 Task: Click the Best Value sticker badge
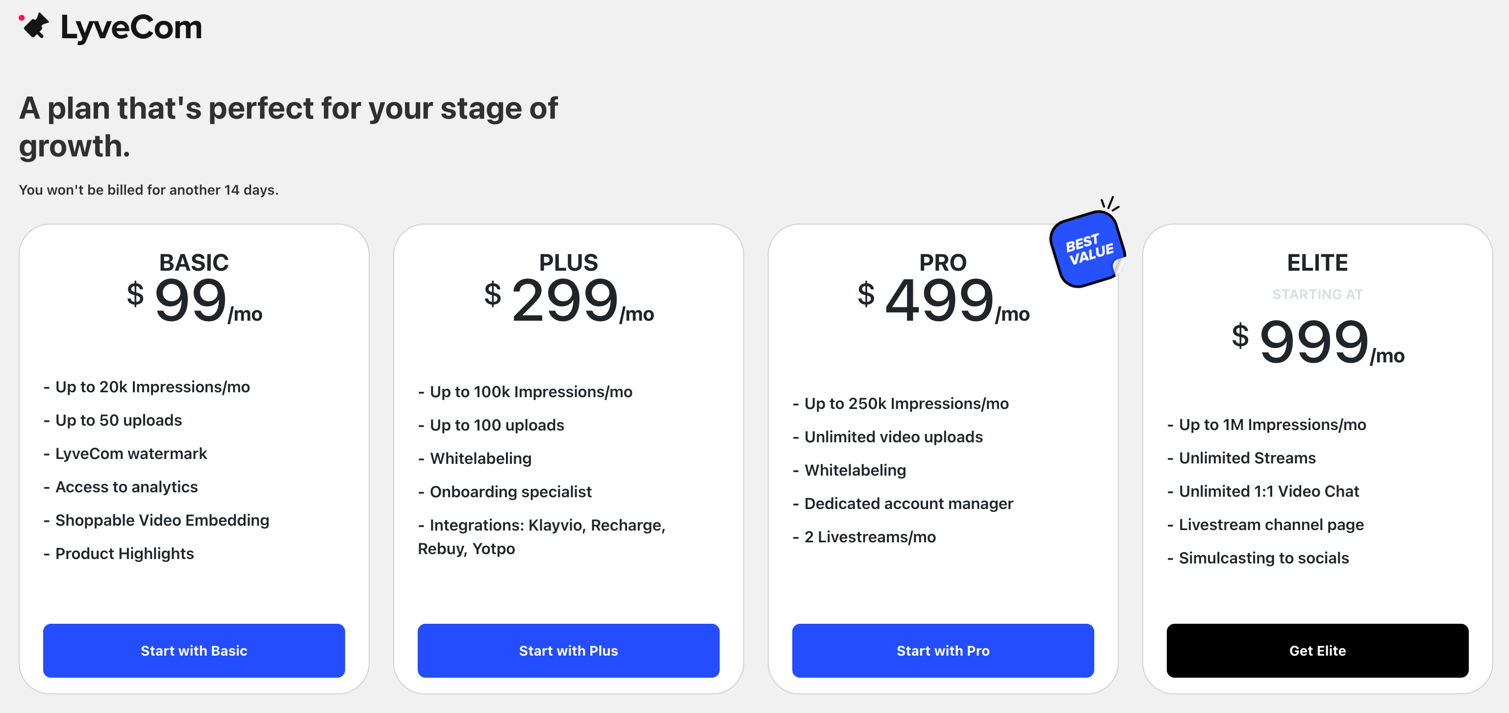(1087, 250)
